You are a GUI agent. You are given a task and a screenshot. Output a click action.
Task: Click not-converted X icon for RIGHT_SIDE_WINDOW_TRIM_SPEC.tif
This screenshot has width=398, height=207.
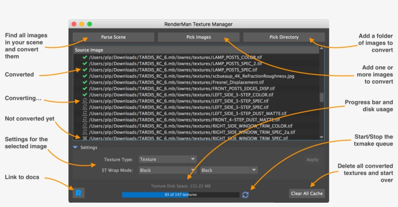85,138
